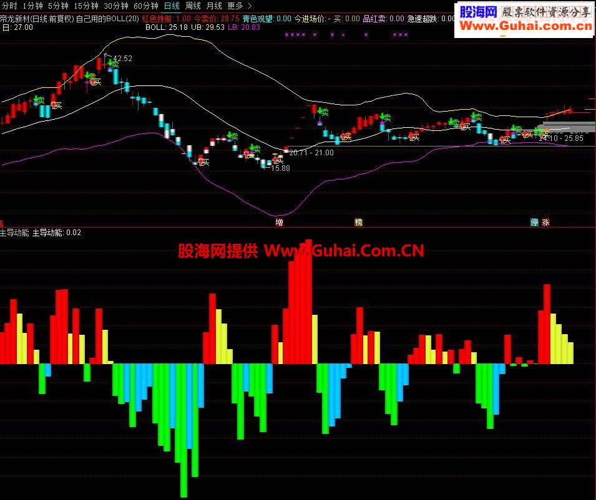Screen dimensions: 596x500
Task: Select the 15分钟 period tab
Action: point(86,6)
